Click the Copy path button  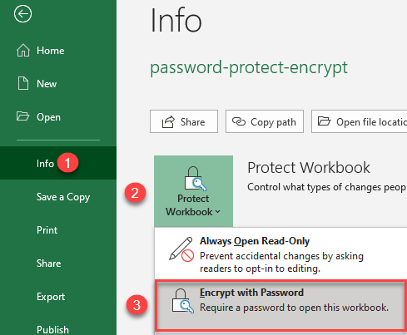click(x=265, y=121)
